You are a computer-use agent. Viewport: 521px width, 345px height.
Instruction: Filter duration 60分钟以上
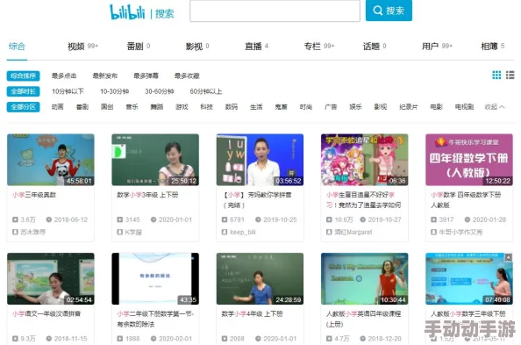point(206,91)
